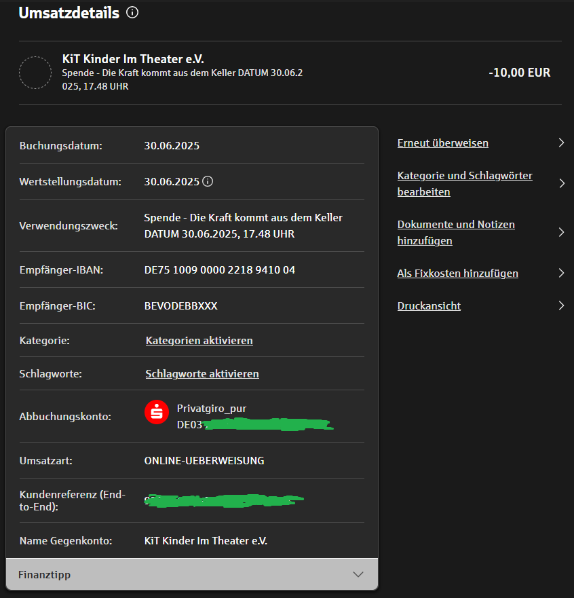Choose Als Fixkosten hinzufügen
The height and width of the screenshot is (598, 574).
click(x=457, y=274)
